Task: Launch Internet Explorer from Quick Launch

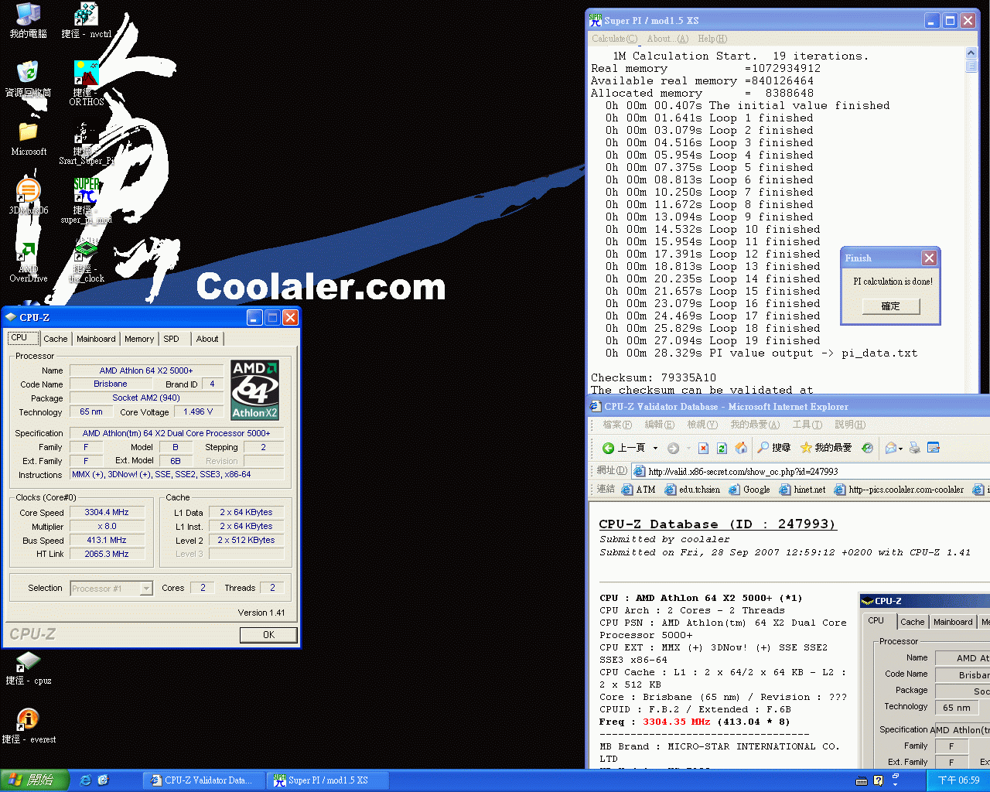Action: point(86,780)
